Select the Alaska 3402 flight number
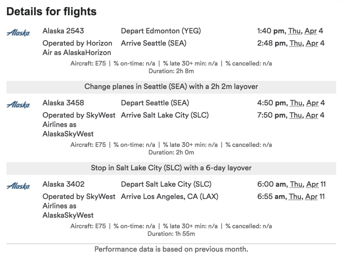 pyautogui.click(x=63, y=184)
